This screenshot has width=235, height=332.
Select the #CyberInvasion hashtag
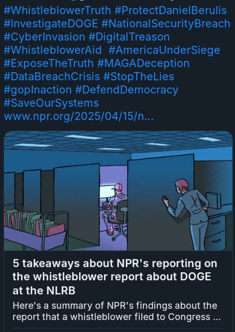click(45, 37)
